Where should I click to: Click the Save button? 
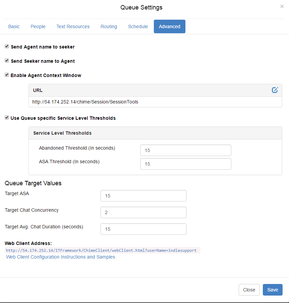click(x=273, y=290)
